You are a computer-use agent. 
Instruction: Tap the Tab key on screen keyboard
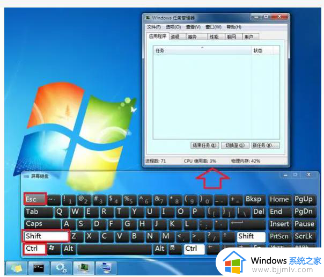pyautogui.click(x=39, y=212)
